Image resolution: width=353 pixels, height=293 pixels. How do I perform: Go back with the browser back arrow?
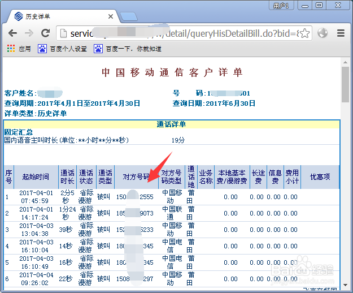click(x=12, y=33)
